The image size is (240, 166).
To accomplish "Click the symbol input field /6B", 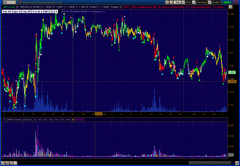I will click(9, 2).
